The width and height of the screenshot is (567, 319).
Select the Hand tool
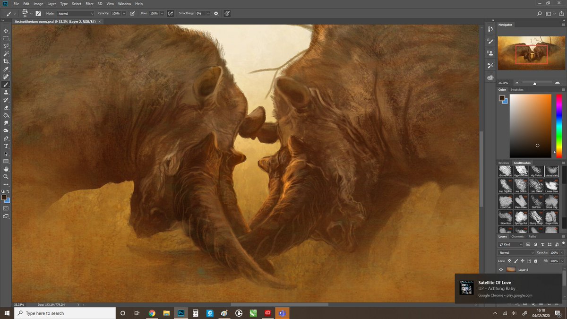(x=6, y=169)
